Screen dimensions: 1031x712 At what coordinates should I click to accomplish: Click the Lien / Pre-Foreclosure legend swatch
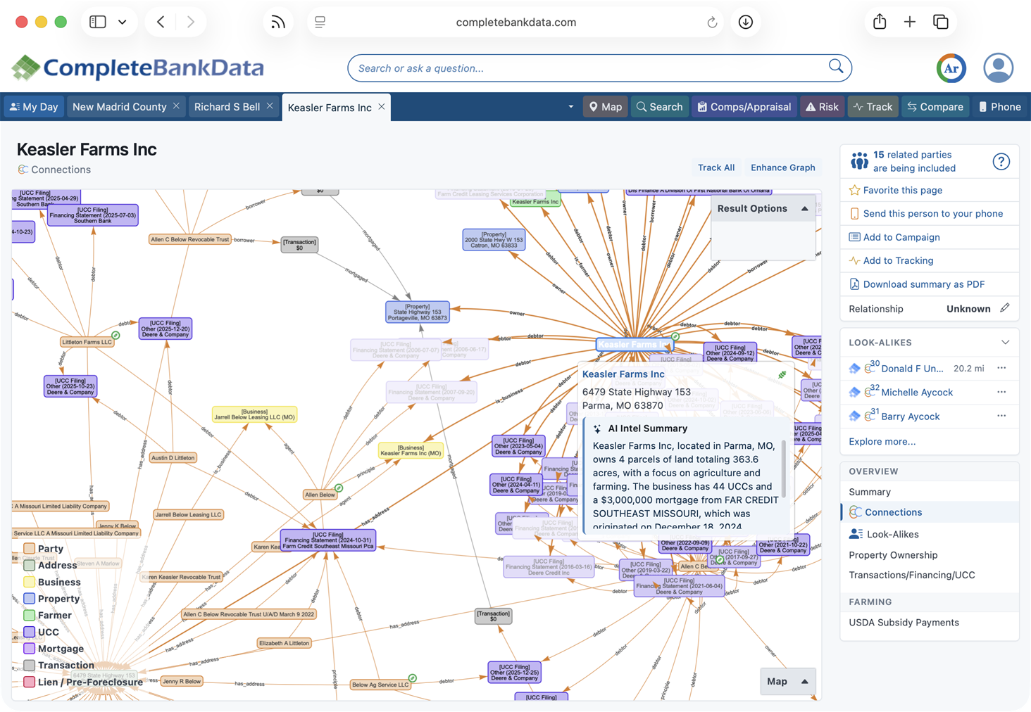tap(30, 682)
